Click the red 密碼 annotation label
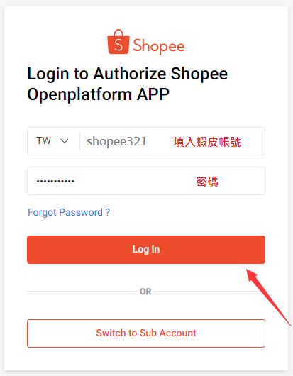The width and height of the screenshot is (293, 376). coord(207,182)
